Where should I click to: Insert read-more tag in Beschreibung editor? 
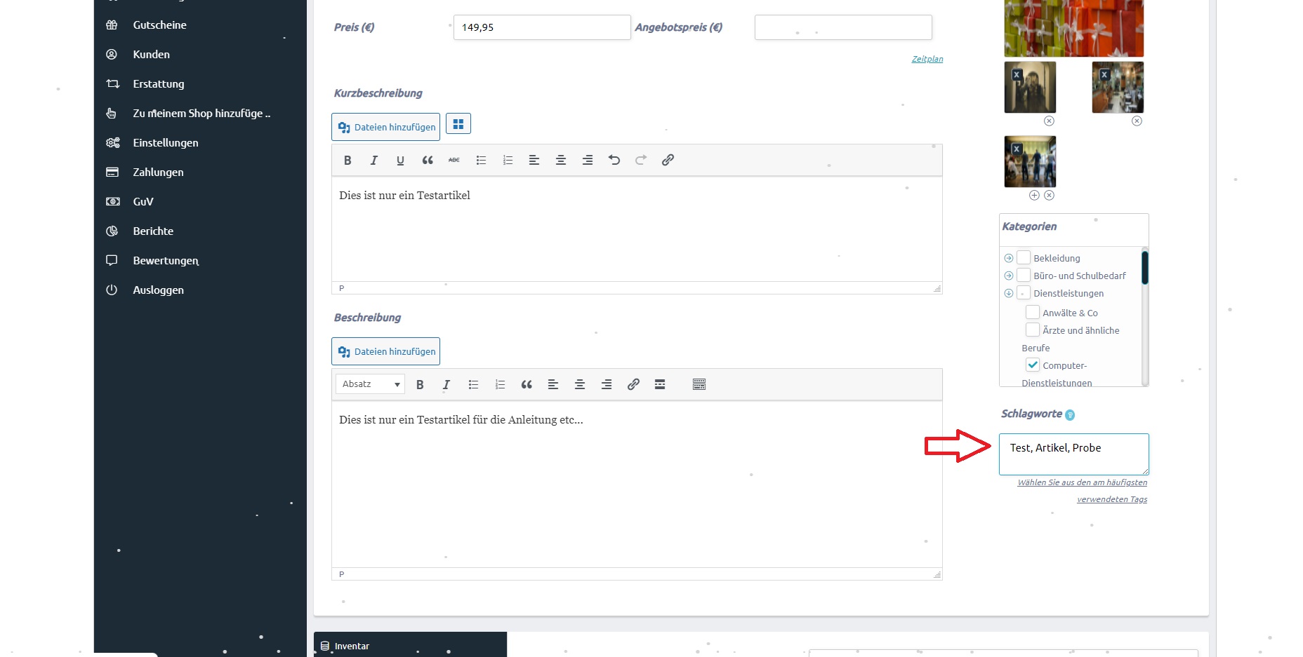tap(660, 384)
